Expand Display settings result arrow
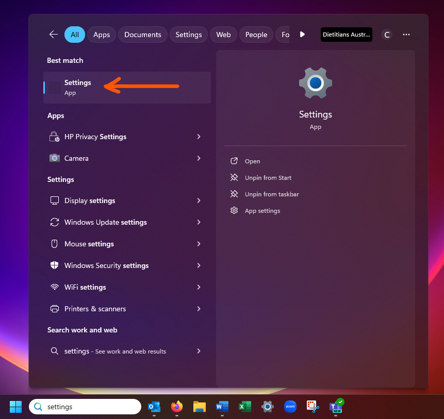Viewport: 444px width, 419px height. pos(199,200)
